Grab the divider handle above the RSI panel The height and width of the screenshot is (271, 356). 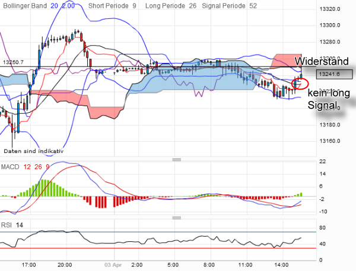point(177,218)
